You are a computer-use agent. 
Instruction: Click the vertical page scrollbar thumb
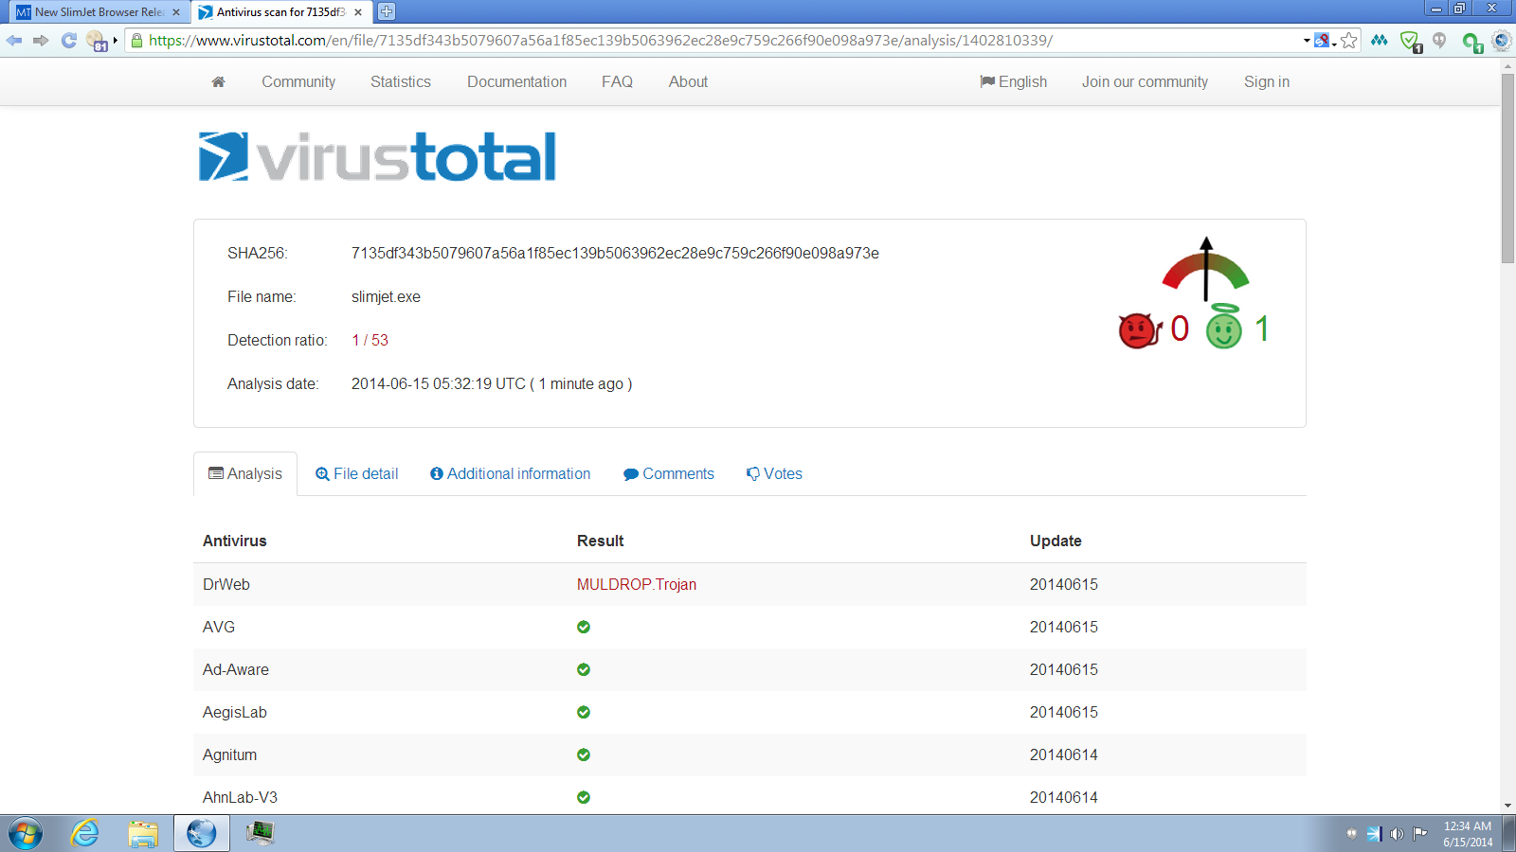pos(1507,169)
